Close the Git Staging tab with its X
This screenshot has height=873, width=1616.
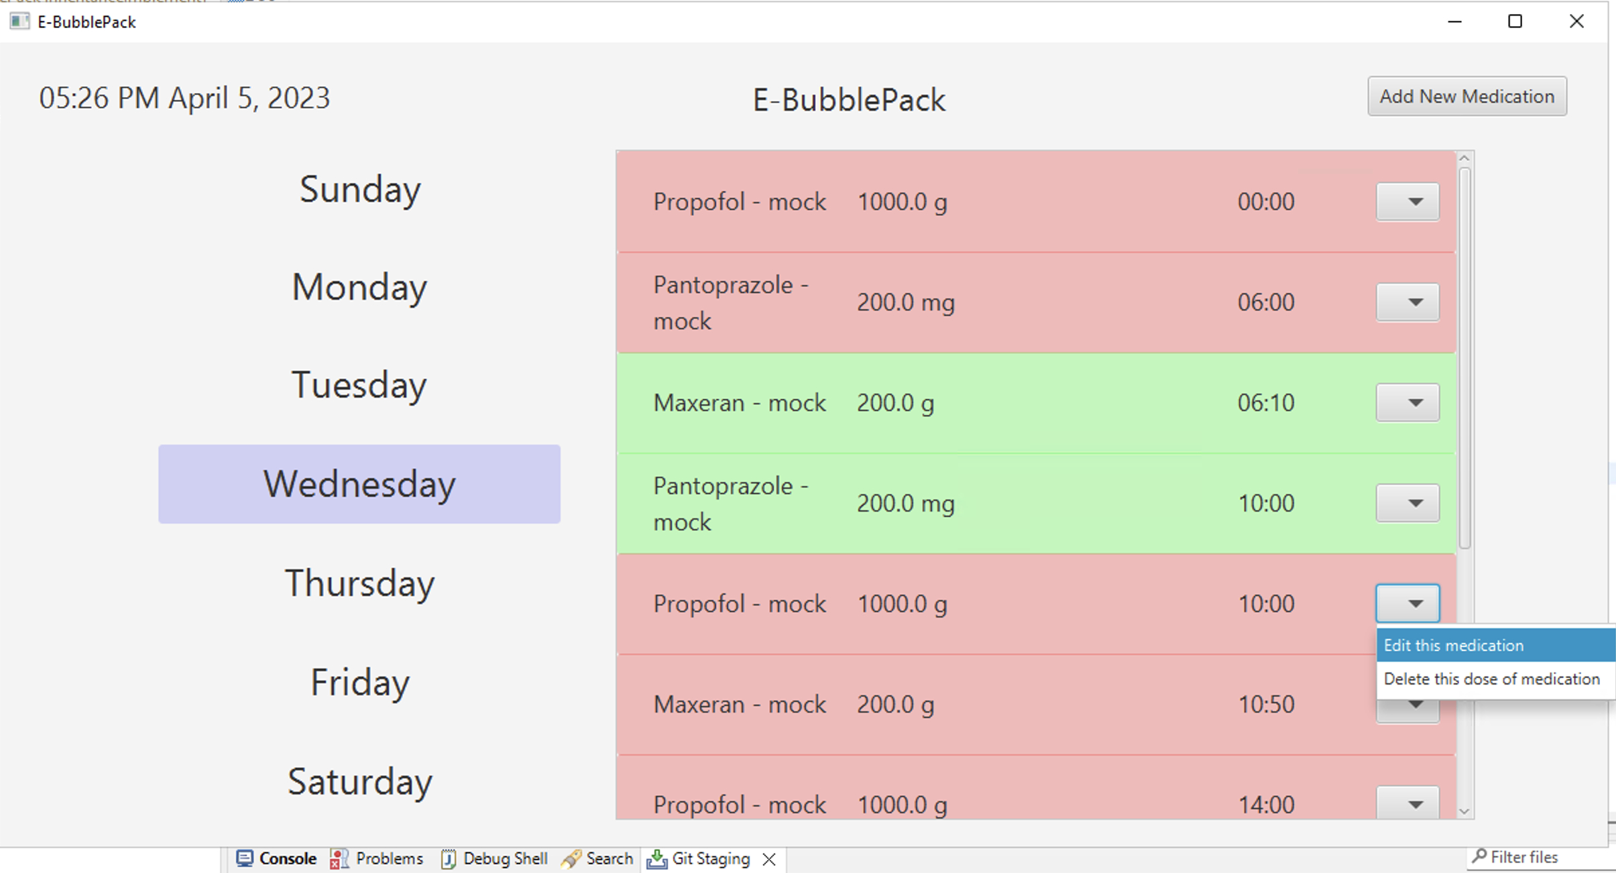[768, 859]
